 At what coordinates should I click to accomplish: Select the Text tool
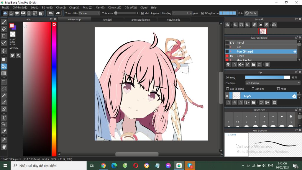pos(4,117)
